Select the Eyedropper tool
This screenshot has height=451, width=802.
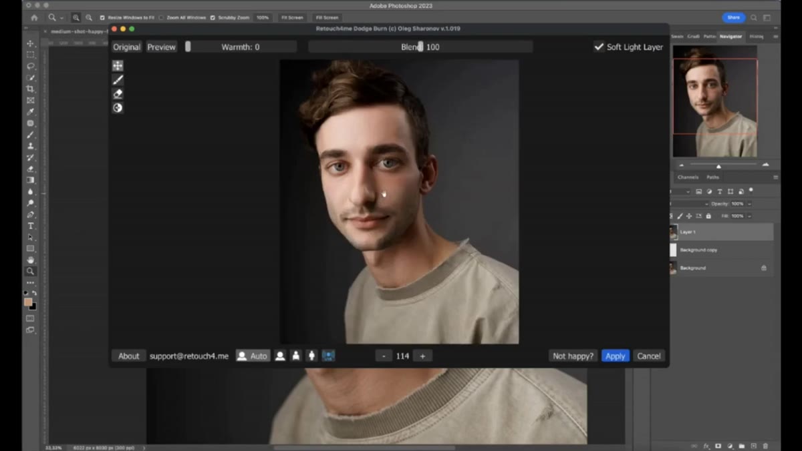(x=30, y=111)
